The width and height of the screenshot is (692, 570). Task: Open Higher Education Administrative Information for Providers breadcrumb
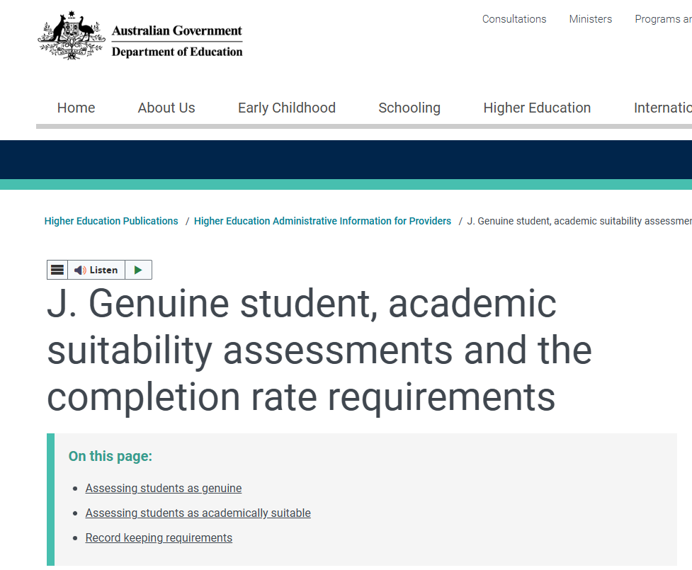point(322,221)
